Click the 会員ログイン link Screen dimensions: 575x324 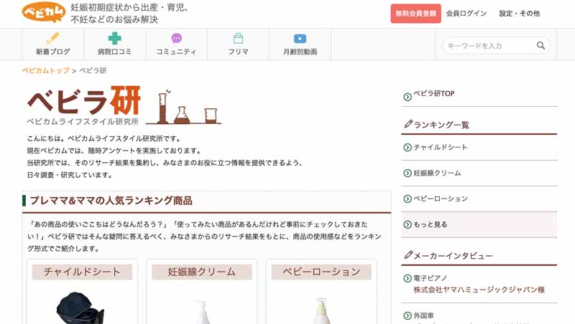(466, 14)
